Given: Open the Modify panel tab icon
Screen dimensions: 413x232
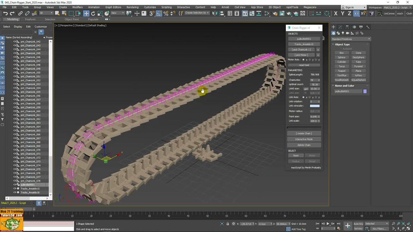Looking at the screenshot, I should (340, 27).
